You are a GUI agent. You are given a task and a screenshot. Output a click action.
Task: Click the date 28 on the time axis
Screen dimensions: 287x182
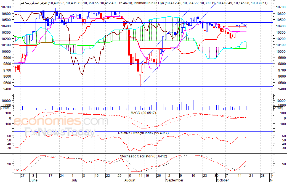point(262,176)
